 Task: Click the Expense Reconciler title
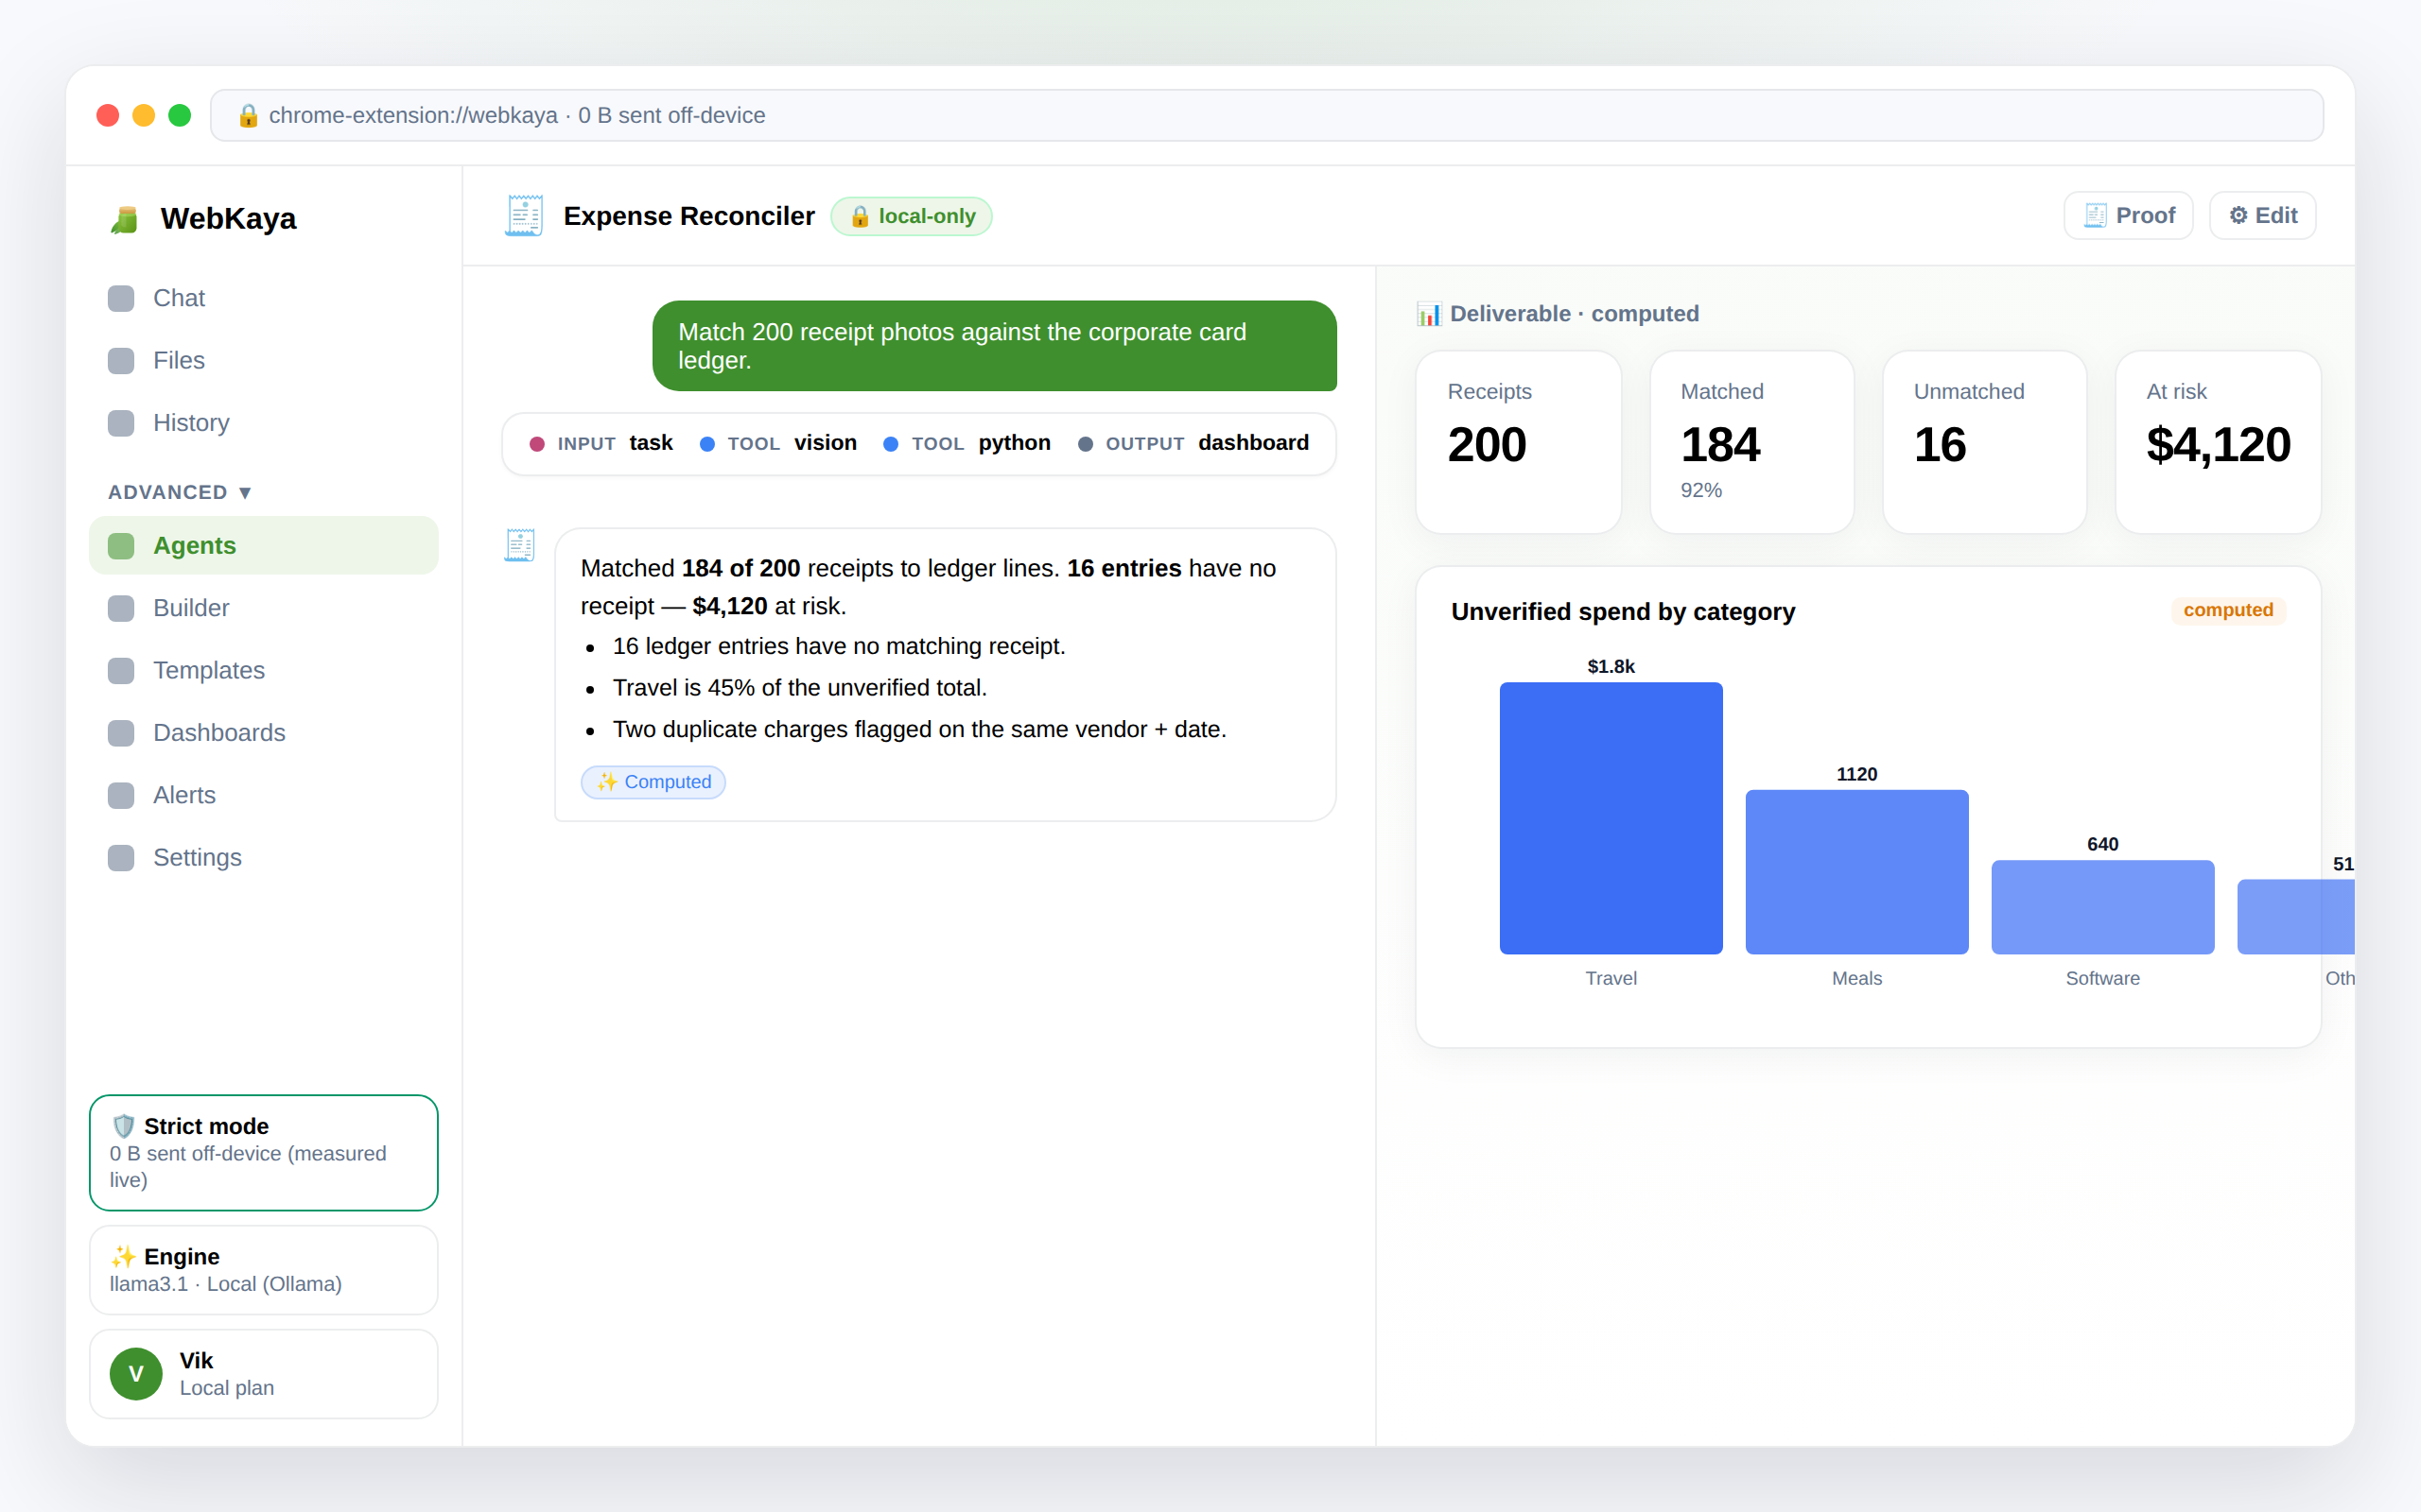point(688,216)
